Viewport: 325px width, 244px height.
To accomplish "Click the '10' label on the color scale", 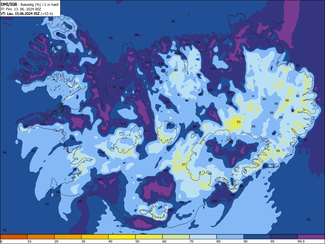I will tap(29, 241).
